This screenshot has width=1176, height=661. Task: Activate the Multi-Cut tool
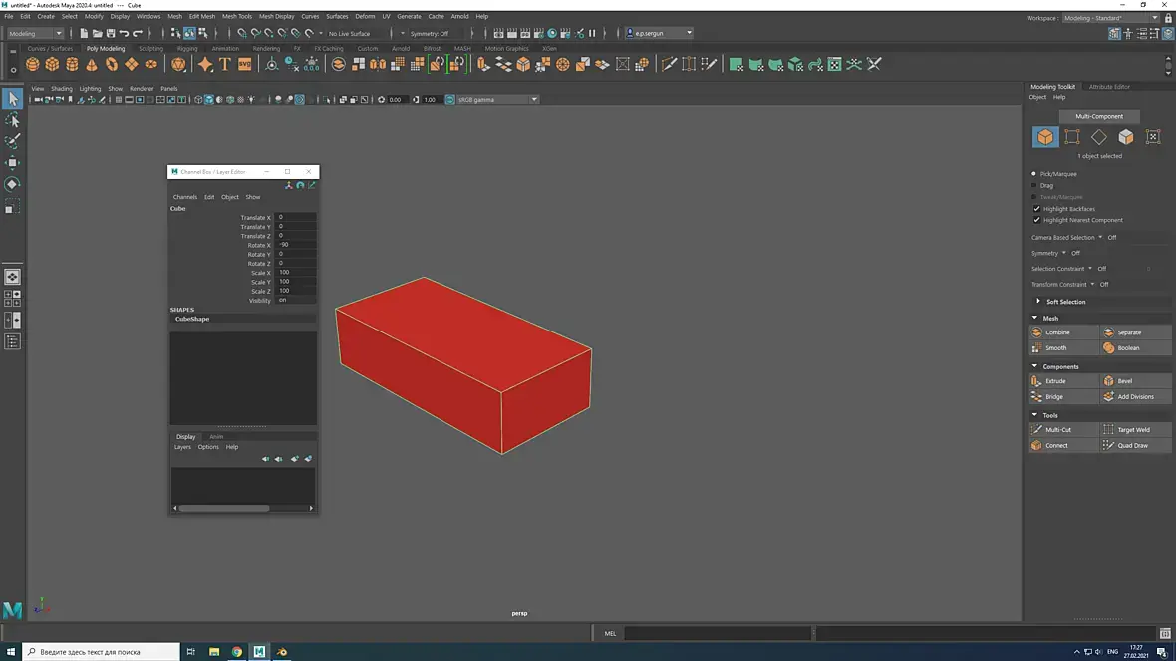click(x=1057, y=430)
